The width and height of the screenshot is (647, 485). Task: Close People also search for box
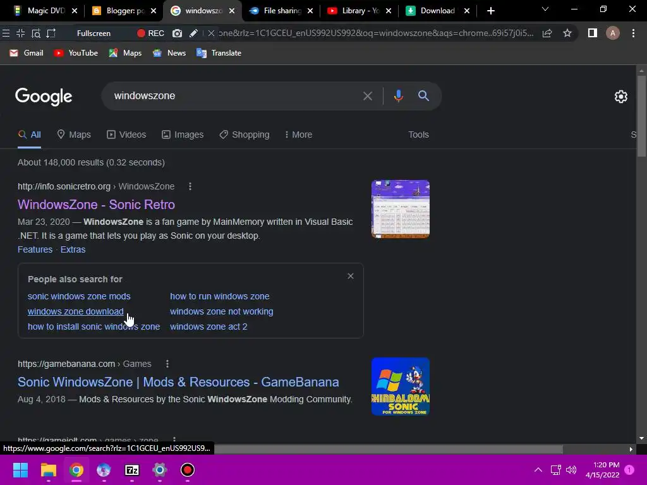pos(350,276)
